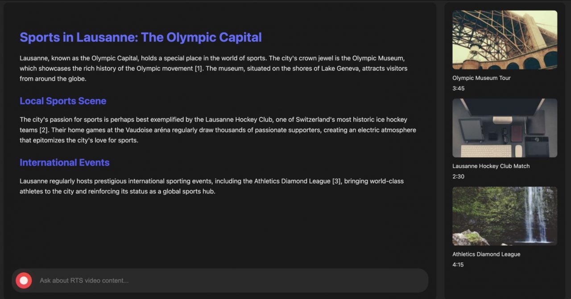Select the Athletics Diamond League video title
The image size is (571, 299).
click(x=486, y=254)
